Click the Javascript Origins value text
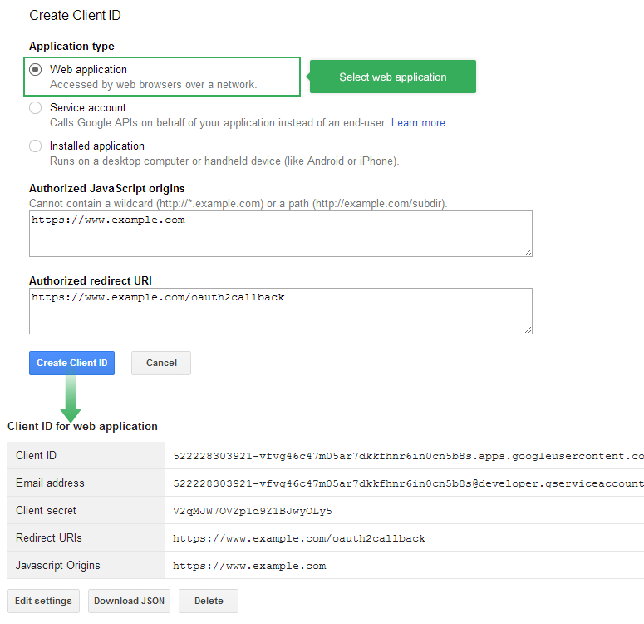 (249, 566)
